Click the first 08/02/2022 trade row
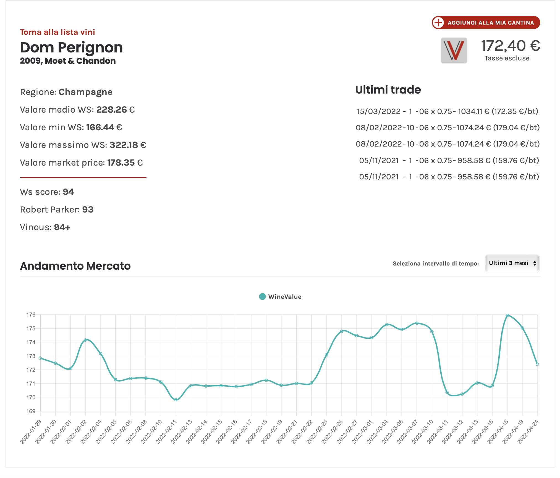The image size is (560, 478). (x=448, y=128)
